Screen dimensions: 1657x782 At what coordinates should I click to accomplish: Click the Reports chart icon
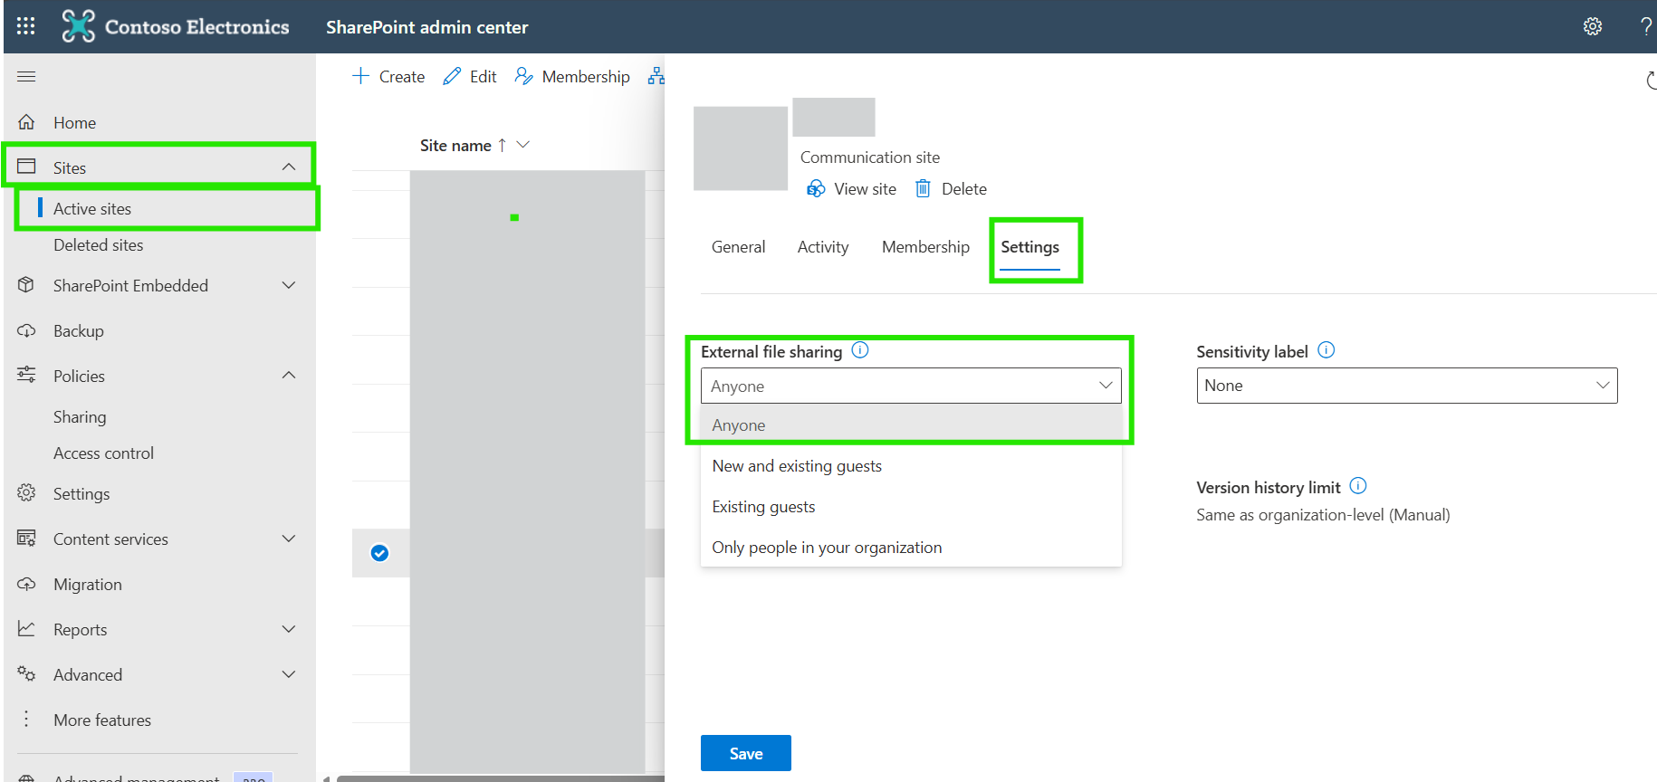click(26, 628)
